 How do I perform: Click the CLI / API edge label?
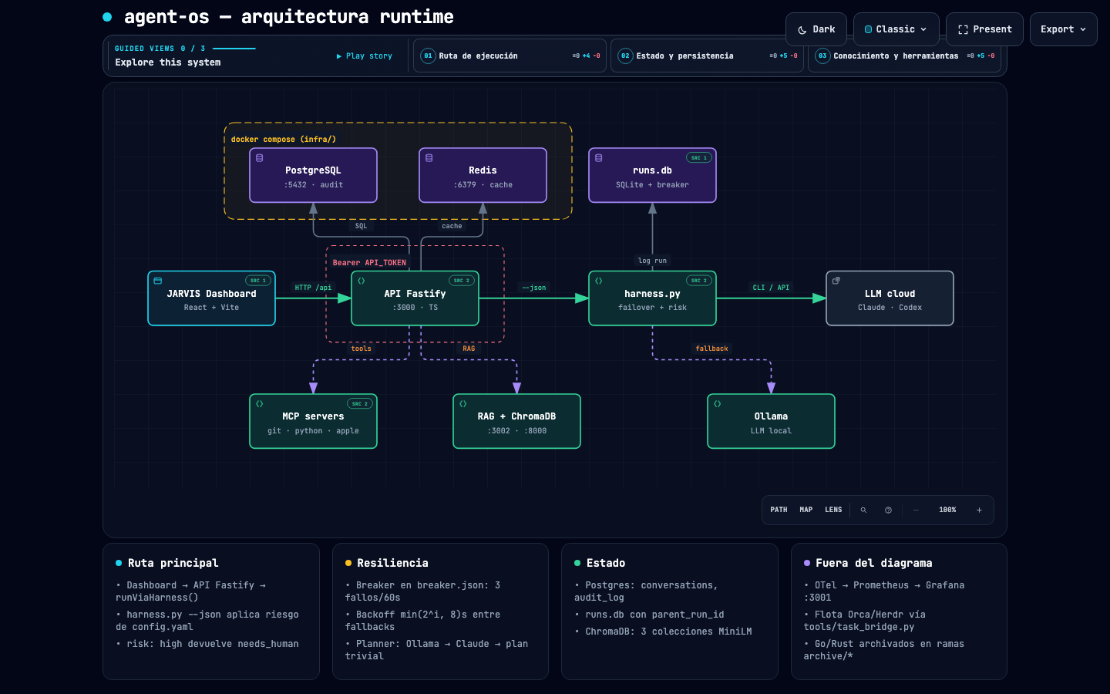(x=771, y=288)
